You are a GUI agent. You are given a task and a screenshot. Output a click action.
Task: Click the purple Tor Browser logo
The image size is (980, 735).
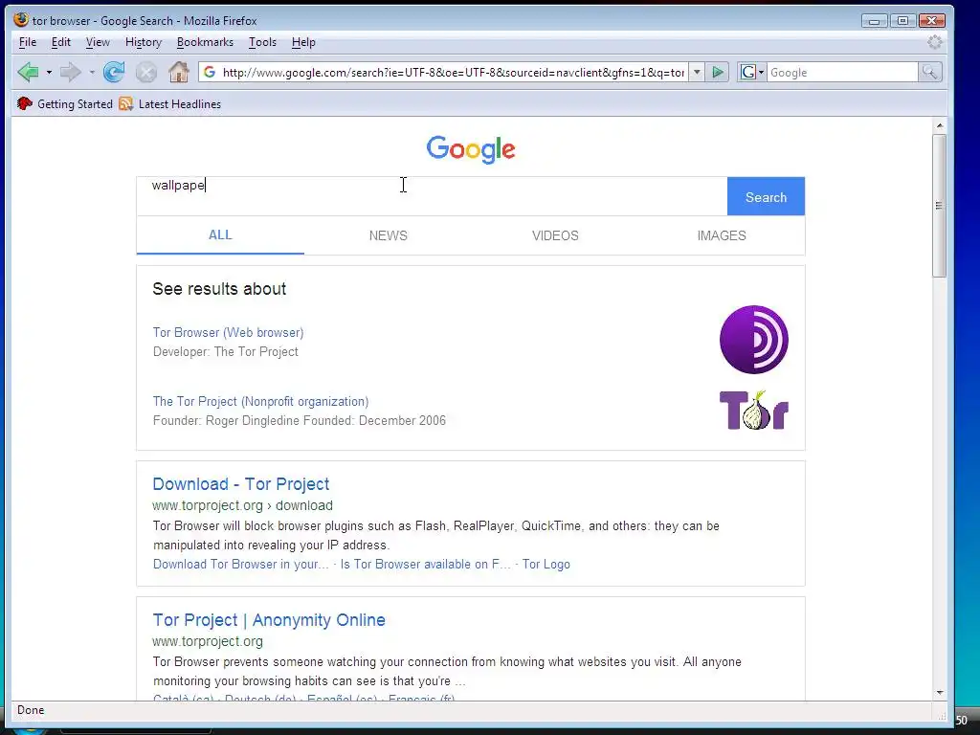tap(754, 340)
